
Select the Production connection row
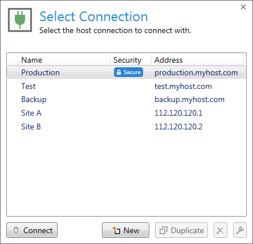click(126, 72)
